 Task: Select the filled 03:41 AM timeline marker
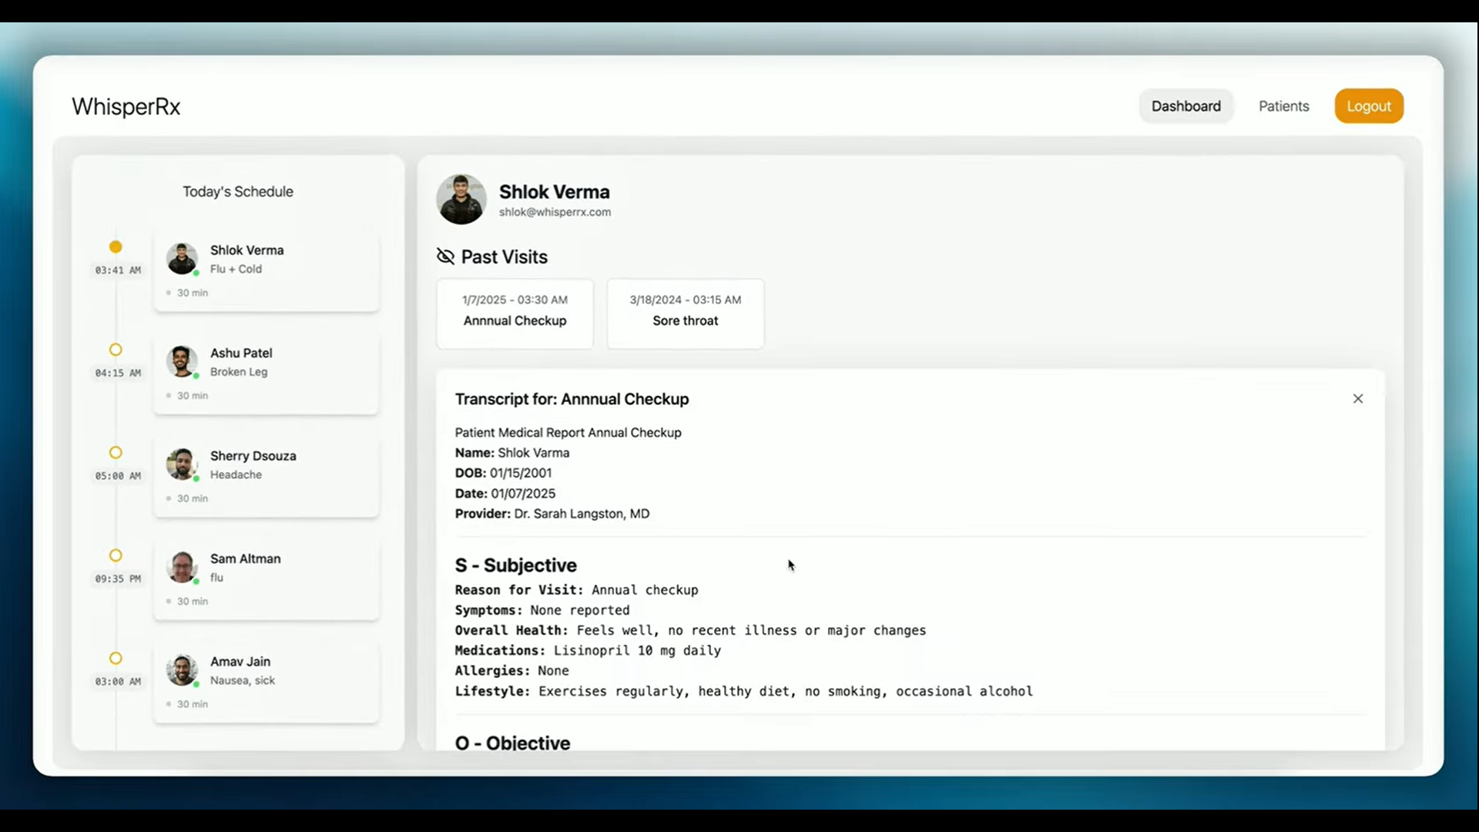116,247
